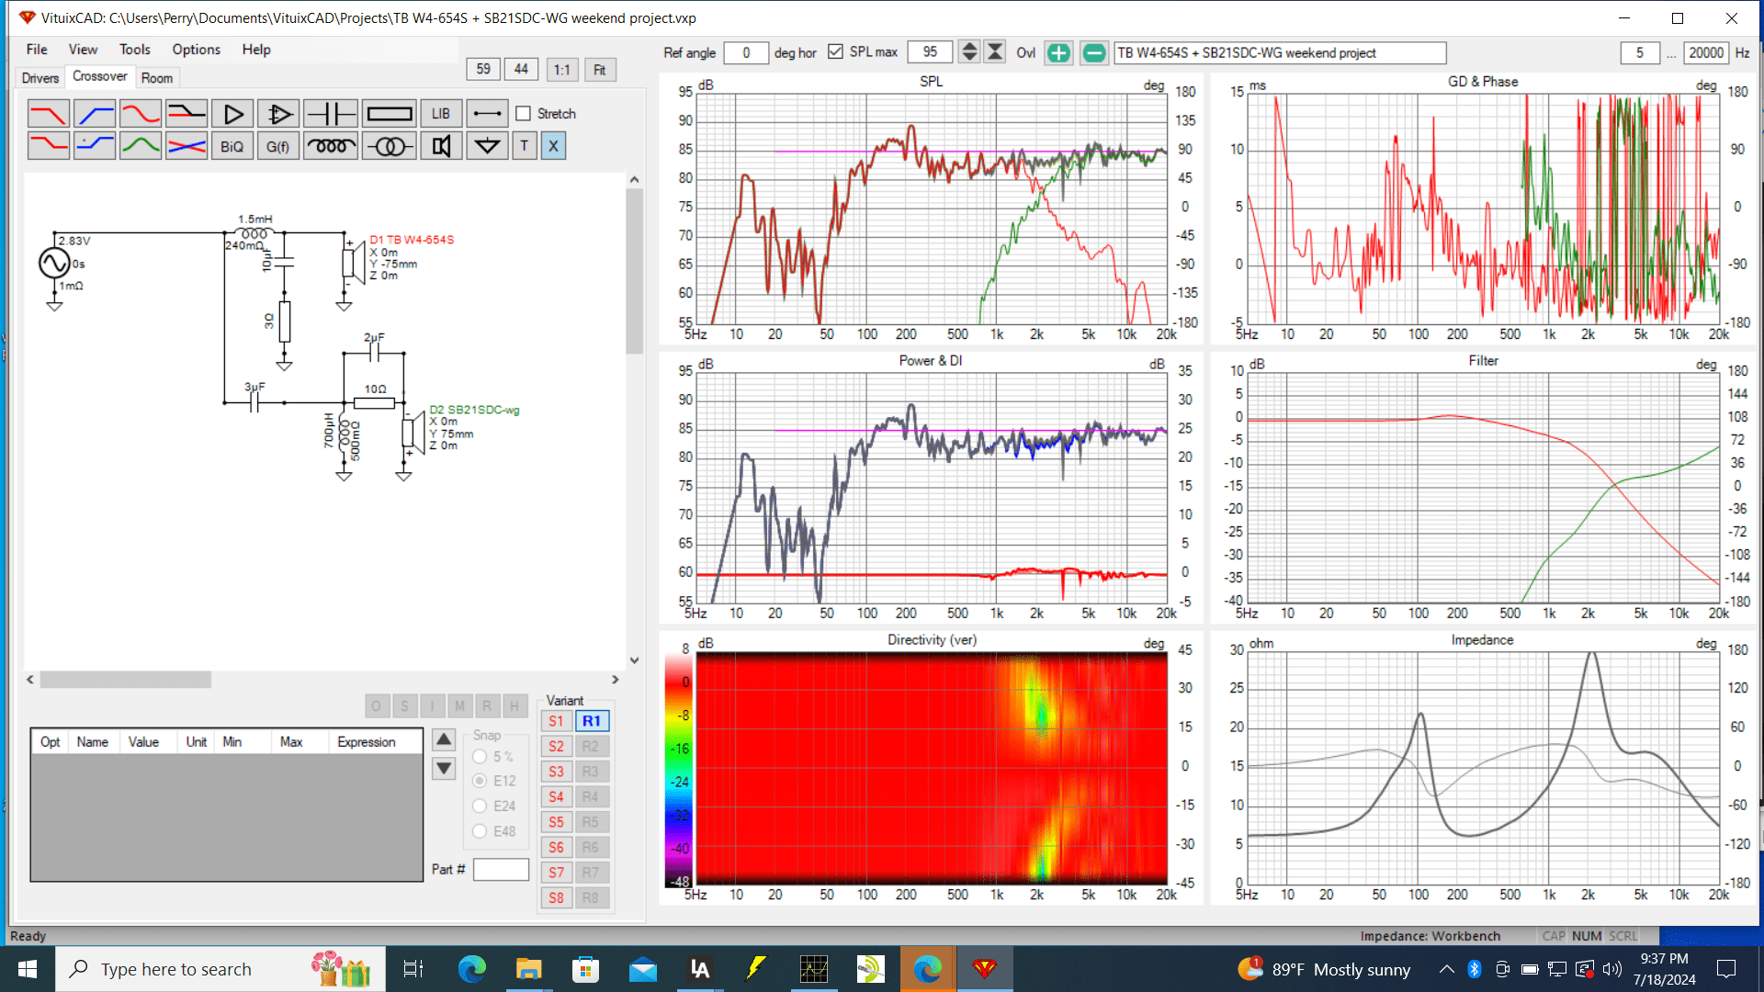Insert a loudspeaker driver component

pos(441,146)
